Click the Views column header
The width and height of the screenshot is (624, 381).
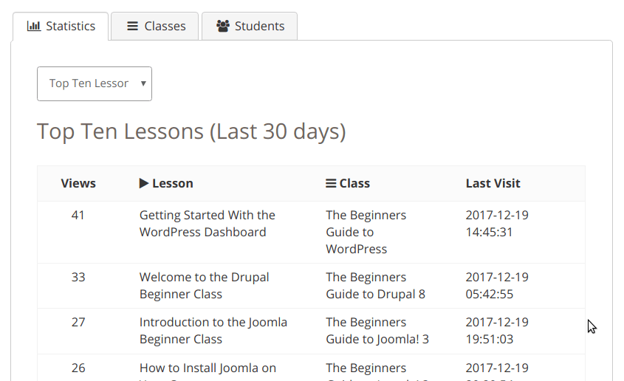(x=78, y=183)
